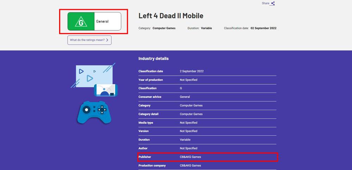Click the 'Year of production' row label
The height and width of the screenshot is (170, 352).
point(151,80)
